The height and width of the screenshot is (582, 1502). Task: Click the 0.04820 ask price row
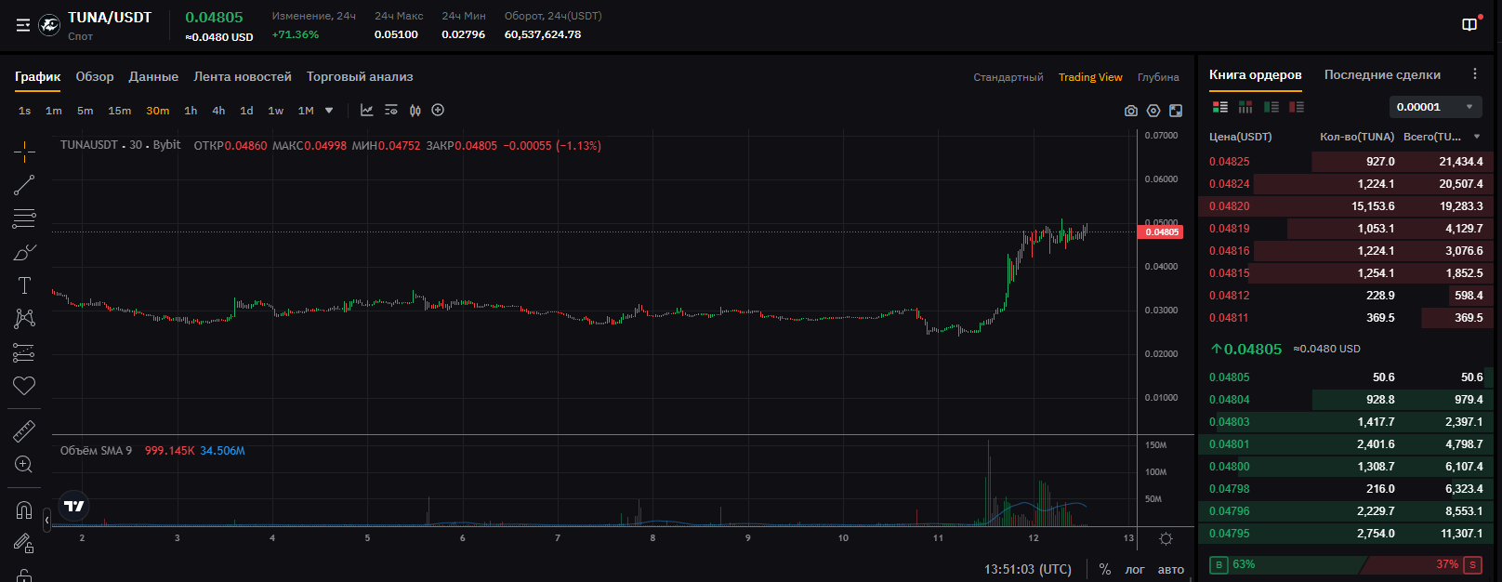1346,206
